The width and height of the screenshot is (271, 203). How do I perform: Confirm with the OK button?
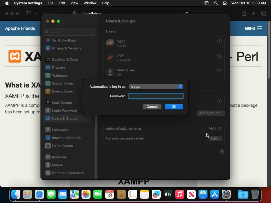[x=174, y=107]
